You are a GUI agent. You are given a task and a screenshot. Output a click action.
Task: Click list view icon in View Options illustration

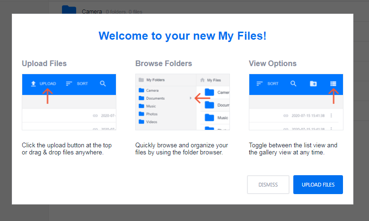tap(333, 84)
